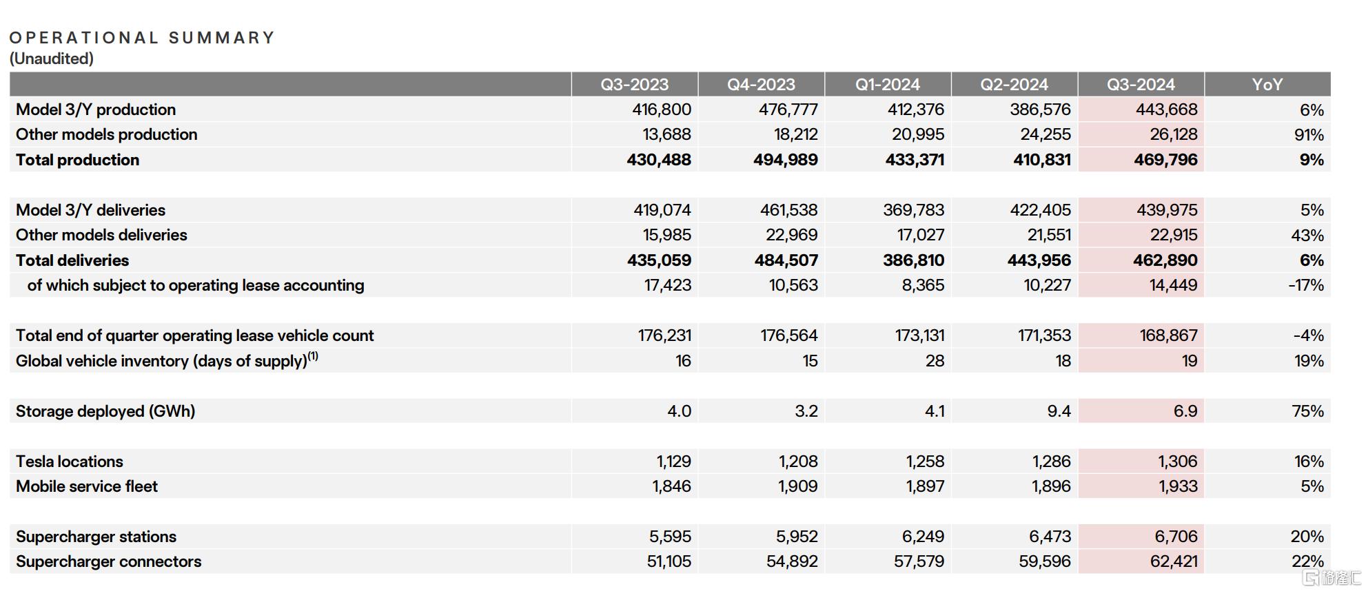Select the Other models deliveries label
The height and width of the screenshot is (591, 1366).
(101, 235)
